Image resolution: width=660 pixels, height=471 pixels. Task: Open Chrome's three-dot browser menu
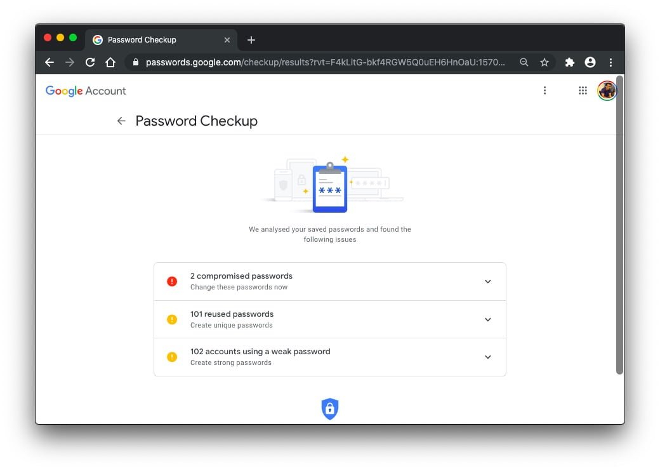[610, 62]
